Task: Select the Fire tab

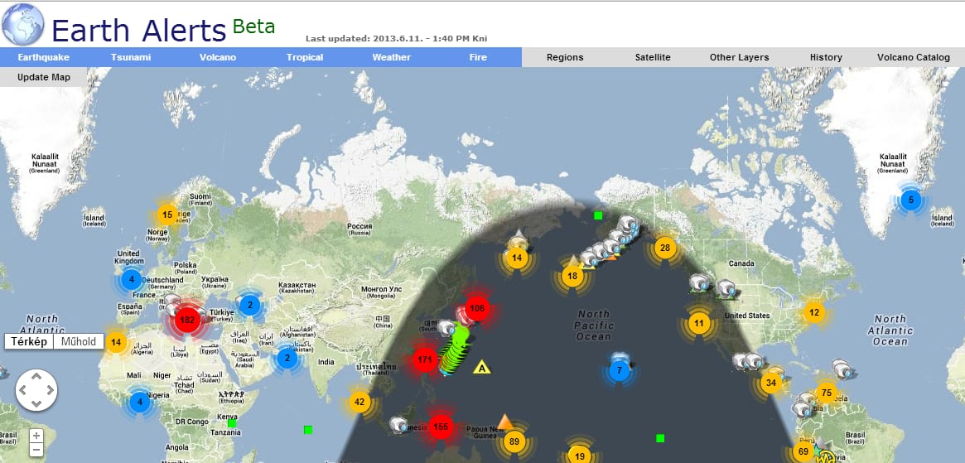Action: click(x=478, y=57)
